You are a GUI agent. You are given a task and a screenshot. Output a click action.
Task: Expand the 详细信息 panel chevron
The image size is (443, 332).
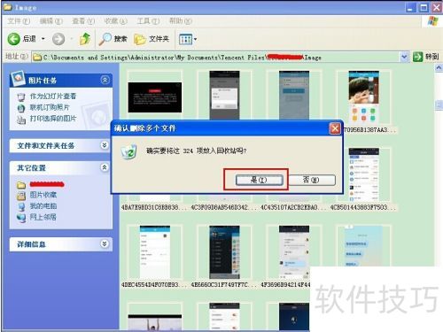105,243
